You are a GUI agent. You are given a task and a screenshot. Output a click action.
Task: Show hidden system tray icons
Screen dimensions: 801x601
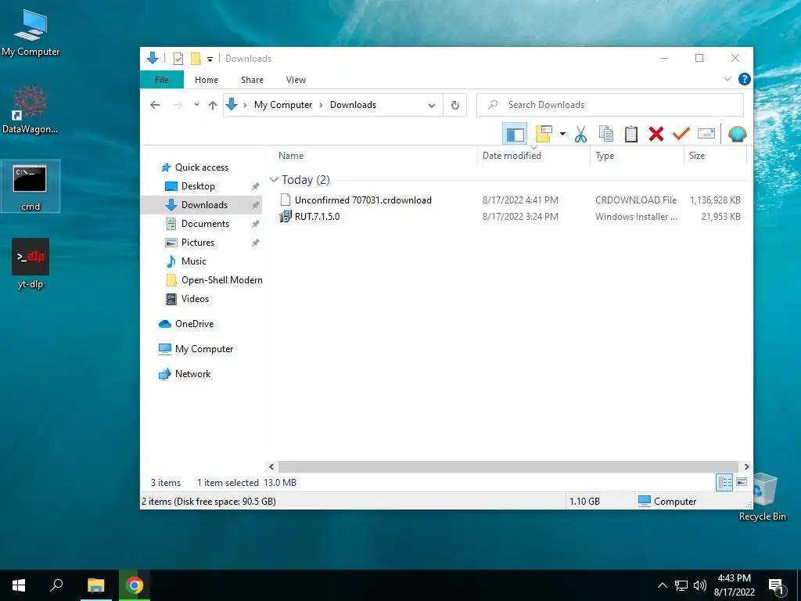point(662,585)
